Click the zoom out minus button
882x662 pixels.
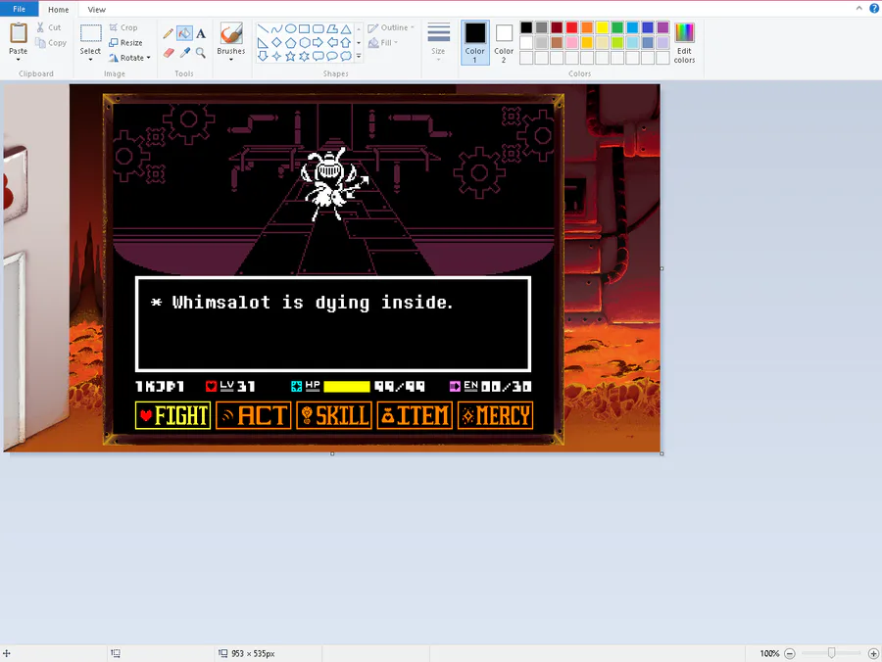(x=790, y=653)
